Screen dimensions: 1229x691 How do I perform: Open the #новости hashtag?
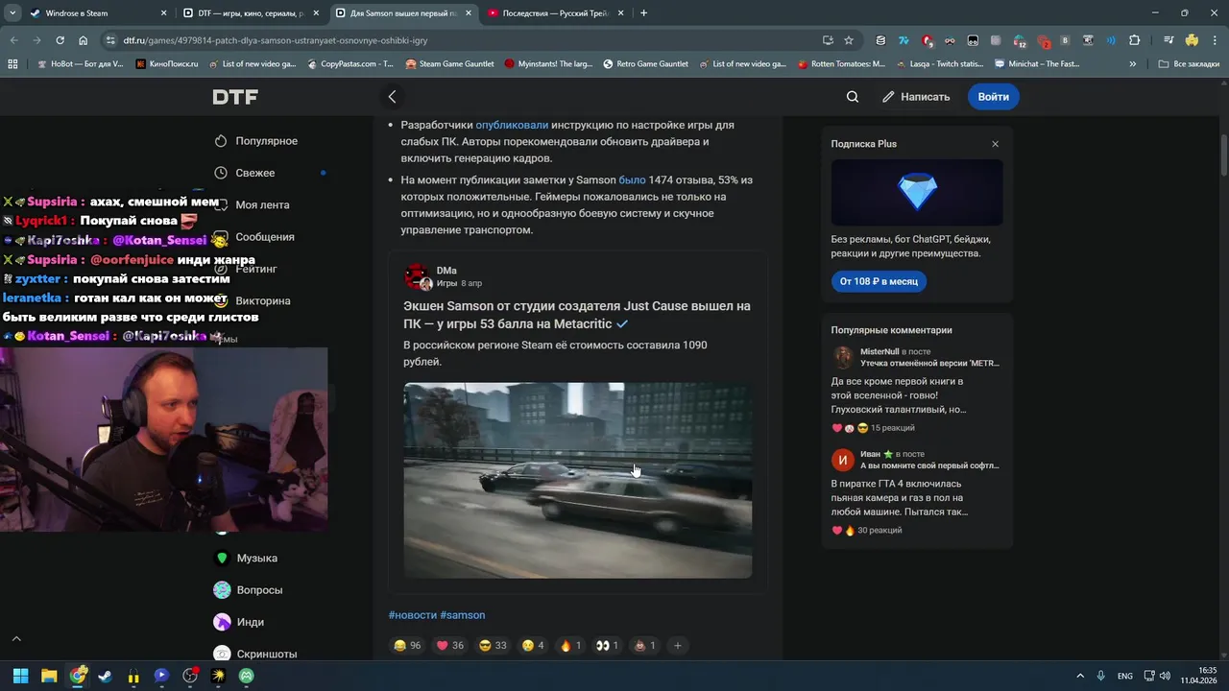coord(413,615)
